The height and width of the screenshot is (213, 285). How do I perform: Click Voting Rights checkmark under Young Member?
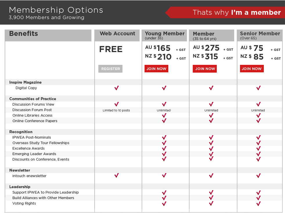tap(164, 203)
